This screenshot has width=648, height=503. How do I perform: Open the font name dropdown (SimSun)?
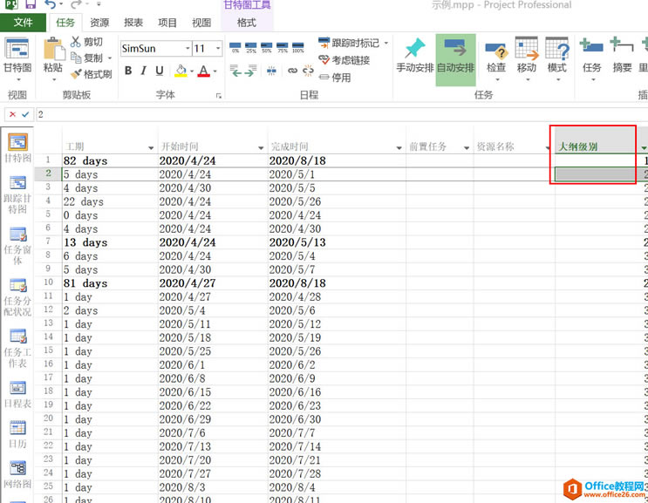(x=188, y=49)
